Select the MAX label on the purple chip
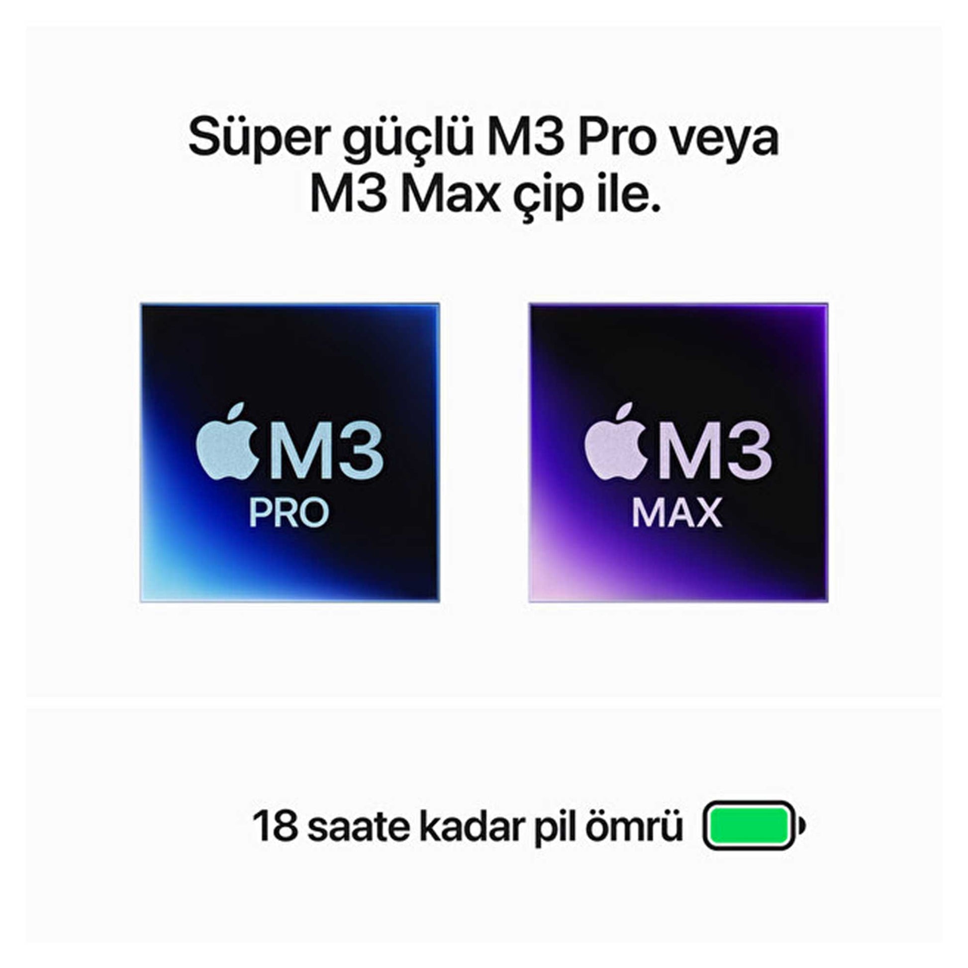The height and width of the screenshot is (968, 968). point(677,512)
